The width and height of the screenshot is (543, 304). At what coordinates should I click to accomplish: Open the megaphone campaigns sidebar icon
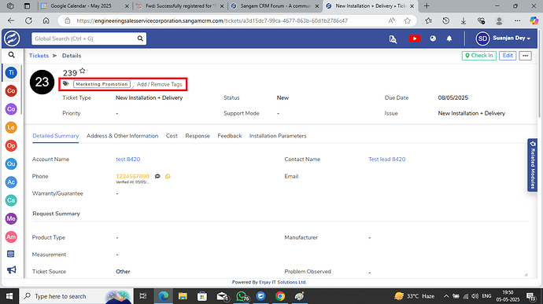(11, 269)
